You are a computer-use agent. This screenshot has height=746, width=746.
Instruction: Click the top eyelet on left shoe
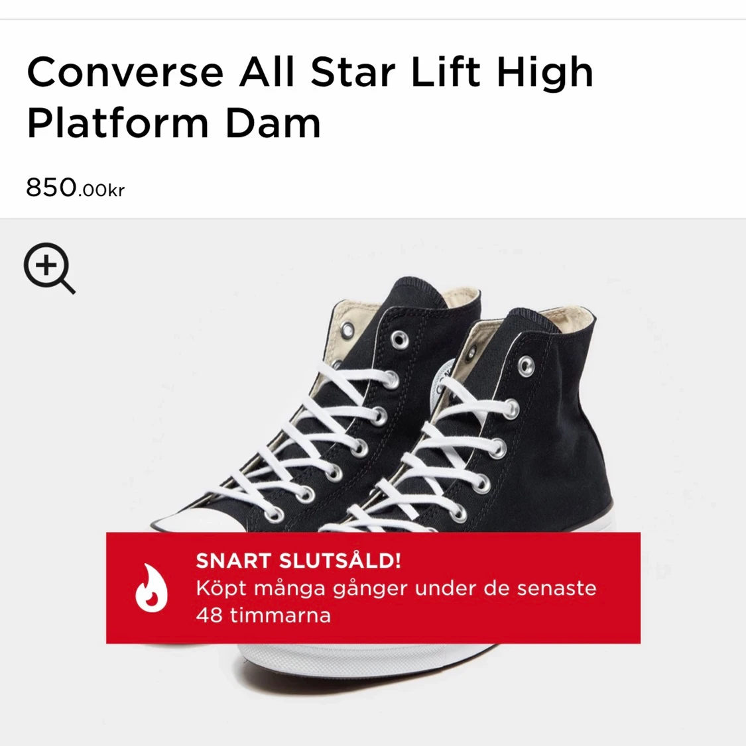point(399,340)
